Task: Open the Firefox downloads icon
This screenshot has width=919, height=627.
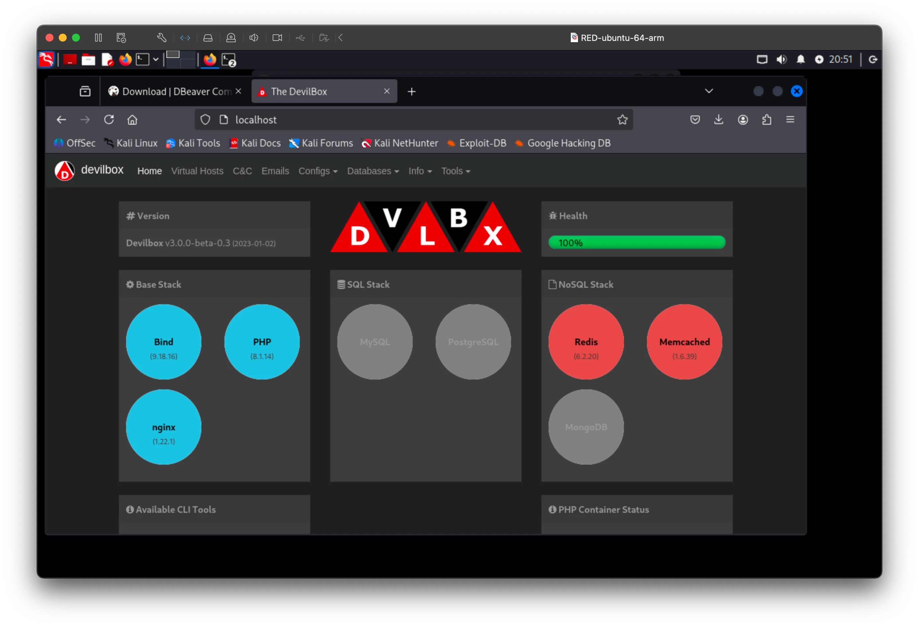Action: tap(719, 119)
